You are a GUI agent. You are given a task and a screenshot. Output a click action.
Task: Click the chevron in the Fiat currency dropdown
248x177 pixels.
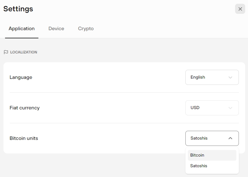pos(230,108)
